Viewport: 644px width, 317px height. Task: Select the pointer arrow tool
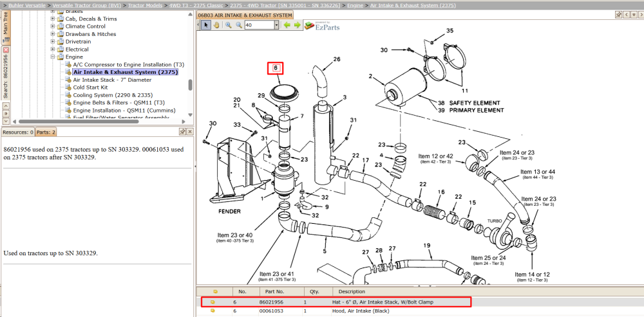(x=206, y=26)
